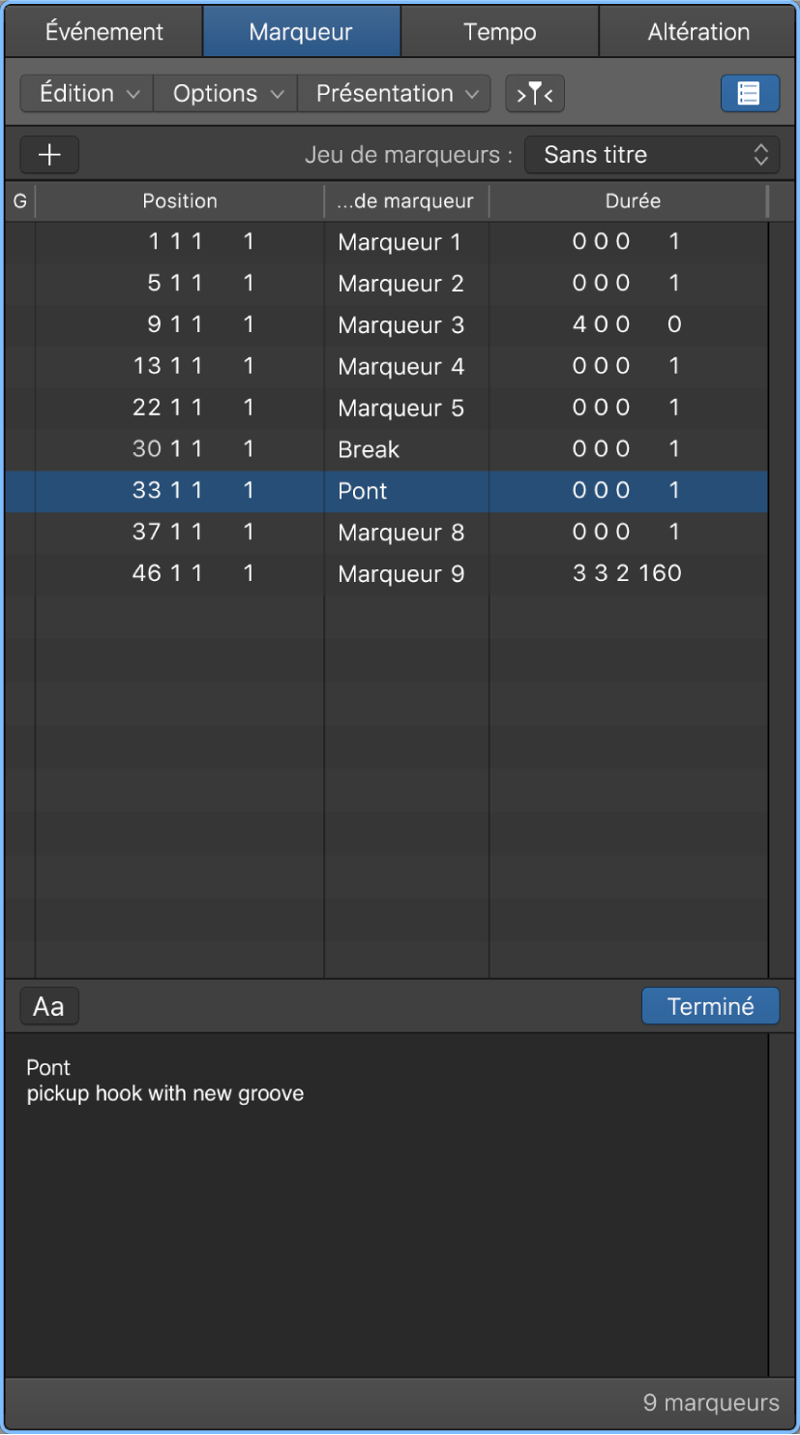Click the add marker plus icon
800x1435 pixels.
click(48, 155)
